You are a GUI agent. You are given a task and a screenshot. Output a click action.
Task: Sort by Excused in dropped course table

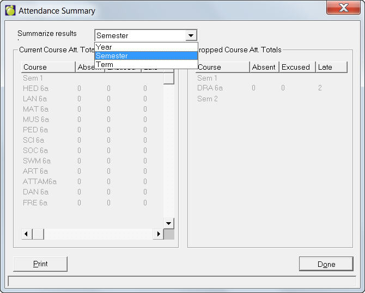click(x=297, y=68)
